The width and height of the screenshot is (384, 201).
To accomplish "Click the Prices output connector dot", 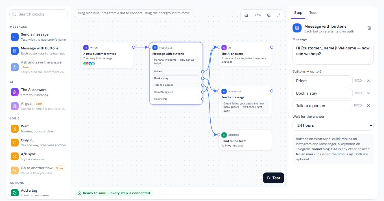I will (x=202, y=72).
